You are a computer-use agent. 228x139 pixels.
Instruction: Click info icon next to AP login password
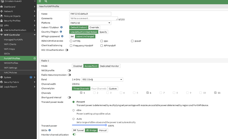tap(62, 36)
